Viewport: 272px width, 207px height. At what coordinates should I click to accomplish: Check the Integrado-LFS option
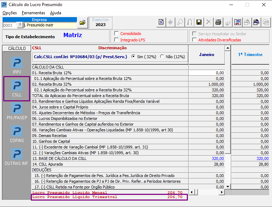[116, 40]
